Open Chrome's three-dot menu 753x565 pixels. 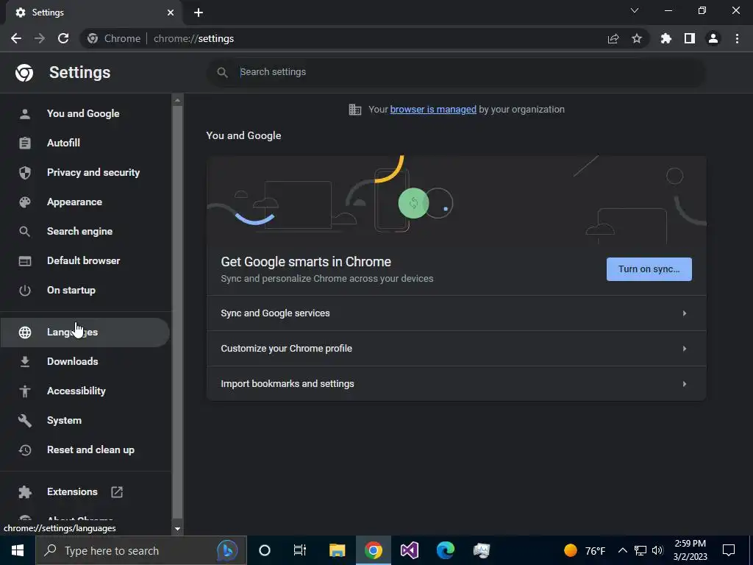(x=737, y=38)
